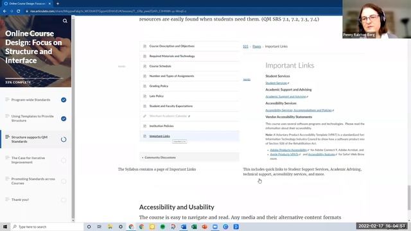
Task: Open Task View on taskbar
Action: (x=100, y=227)
